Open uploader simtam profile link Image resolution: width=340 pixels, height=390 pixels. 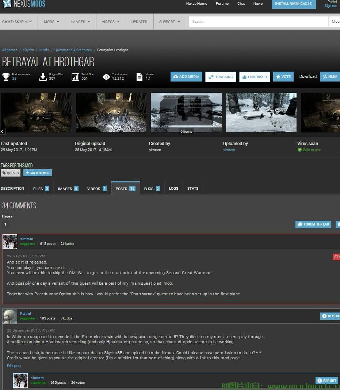point(229,150)
